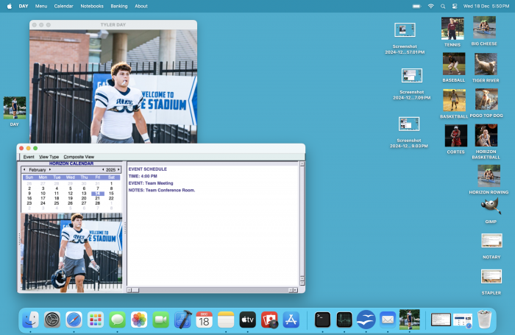Open the View Type menu
The width and height of the screenshot is (515, 335).
[49, 157]
